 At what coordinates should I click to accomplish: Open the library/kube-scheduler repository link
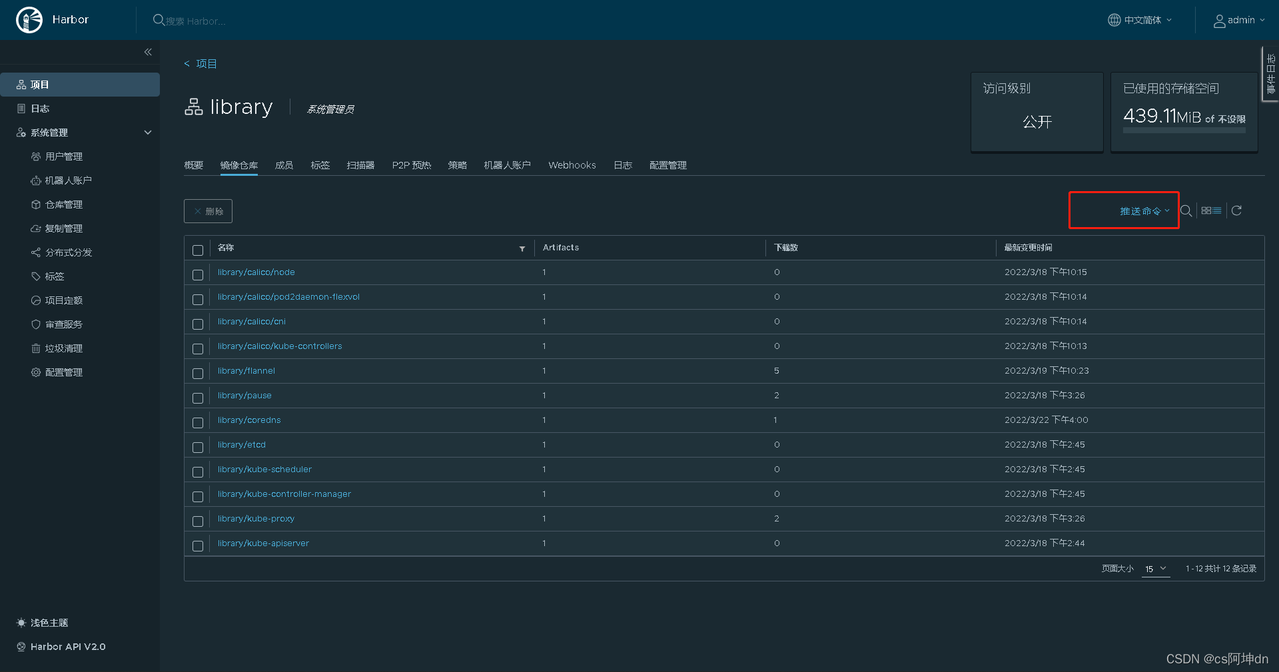click(264, 470)
